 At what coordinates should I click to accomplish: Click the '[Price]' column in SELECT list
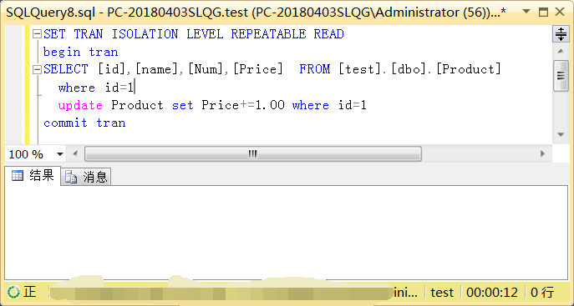[258, 69]
